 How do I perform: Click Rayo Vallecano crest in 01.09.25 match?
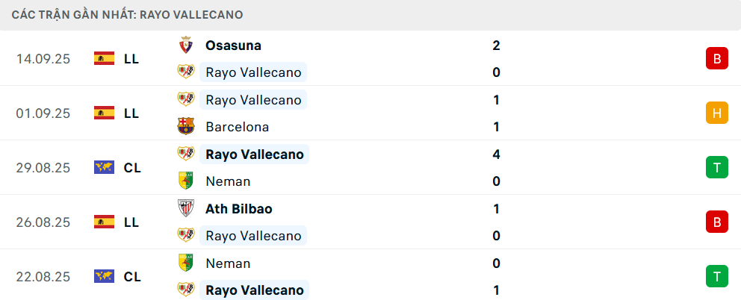click(185, 100)
